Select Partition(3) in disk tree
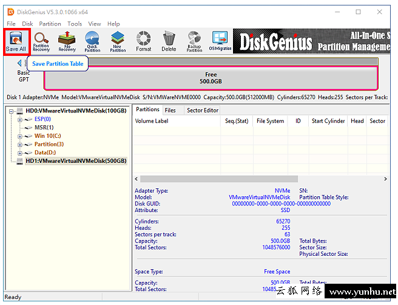The height and width of the screenshot is (305, 398). tap(49, 144)
